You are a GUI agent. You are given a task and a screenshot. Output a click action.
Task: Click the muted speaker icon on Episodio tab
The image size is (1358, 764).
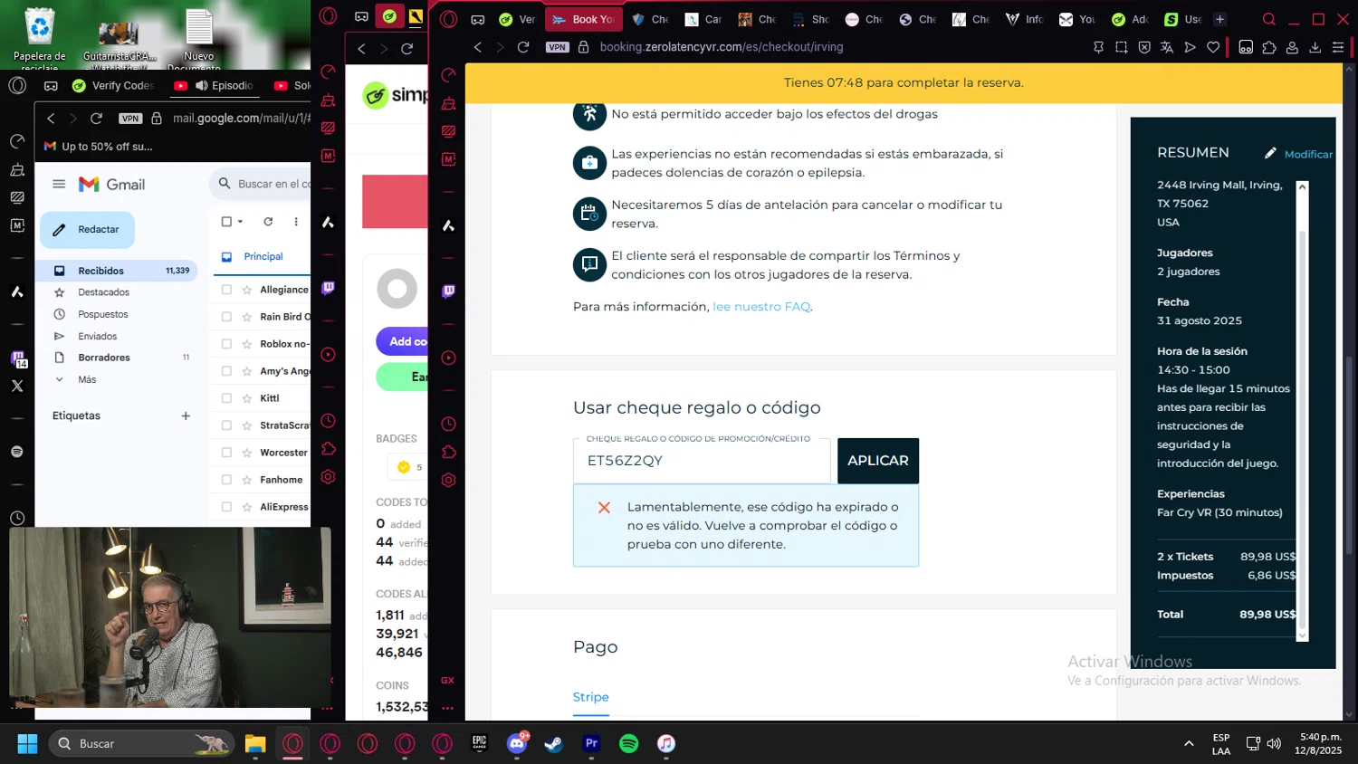pyautogui.click(x=202, y=86)
